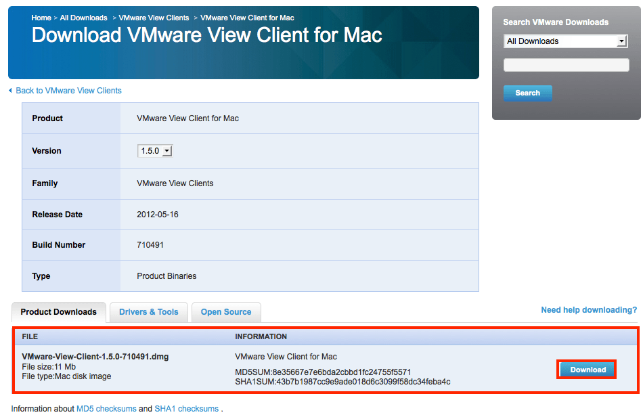The image size is (643, 419).
Task: Open the SHA1 checksums information link
Action: pyautogui.click(x=186, y=409)
